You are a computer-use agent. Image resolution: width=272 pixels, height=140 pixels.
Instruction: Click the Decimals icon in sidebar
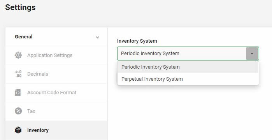click(18, 74)
